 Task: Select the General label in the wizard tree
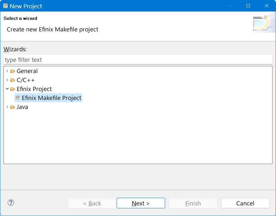point(27,71)
